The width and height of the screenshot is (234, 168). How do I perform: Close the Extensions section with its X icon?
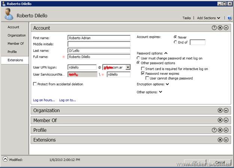220,140
